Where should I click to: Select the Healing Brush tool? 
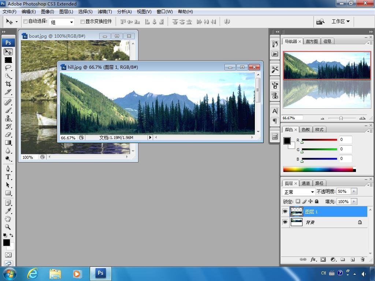point(8,102)
